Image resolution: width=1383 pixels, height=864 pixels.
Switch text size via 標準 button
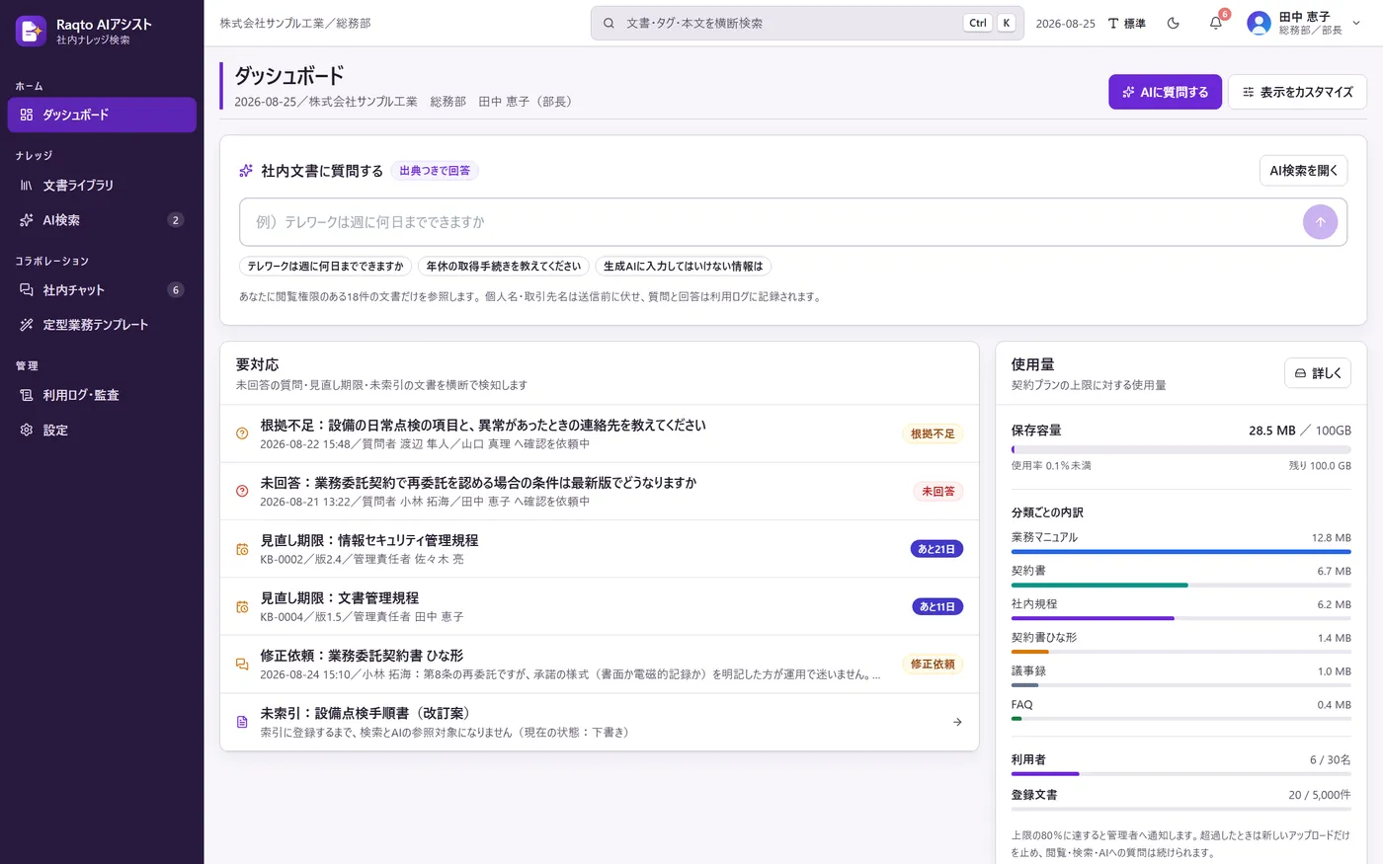(x=1127, y=23)
